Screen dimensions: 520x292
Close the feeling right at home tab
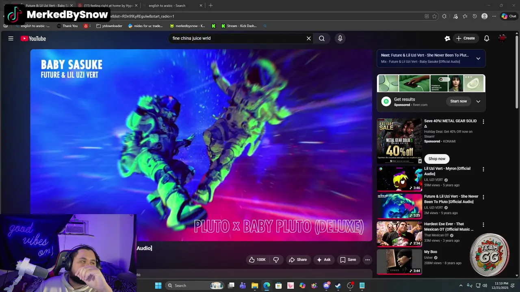(x=136, y=6)
